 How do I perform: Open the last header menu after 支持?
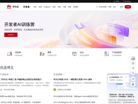(76, 7)
